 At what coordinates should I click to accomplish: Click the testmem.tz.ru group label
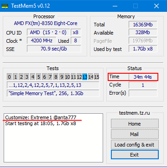coord(134,113)
